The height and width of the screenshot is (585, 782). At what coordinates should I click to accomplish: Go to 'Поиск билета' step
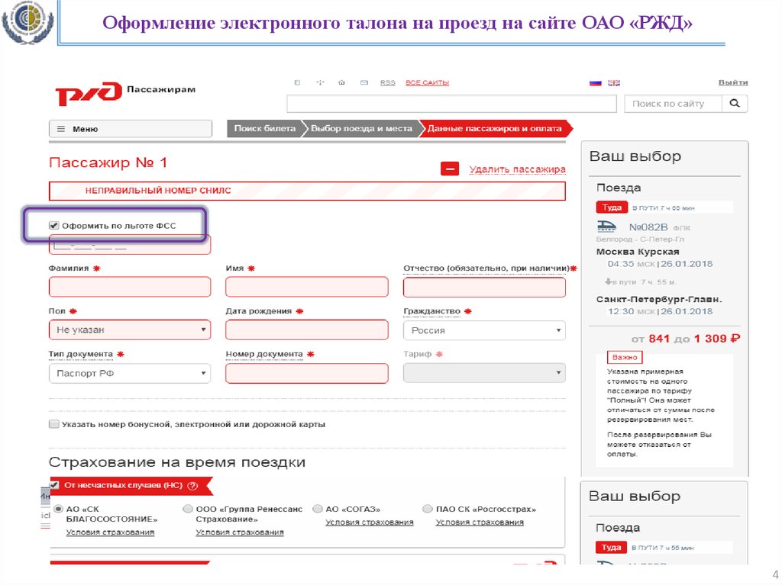coord(265,129)
